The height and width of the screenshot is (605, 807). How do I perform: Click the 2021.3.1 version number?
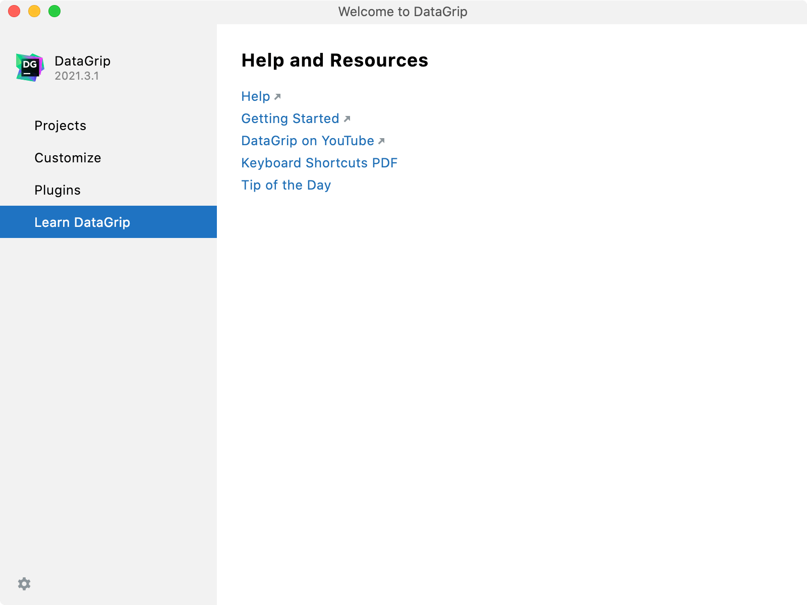coord(77,76)
